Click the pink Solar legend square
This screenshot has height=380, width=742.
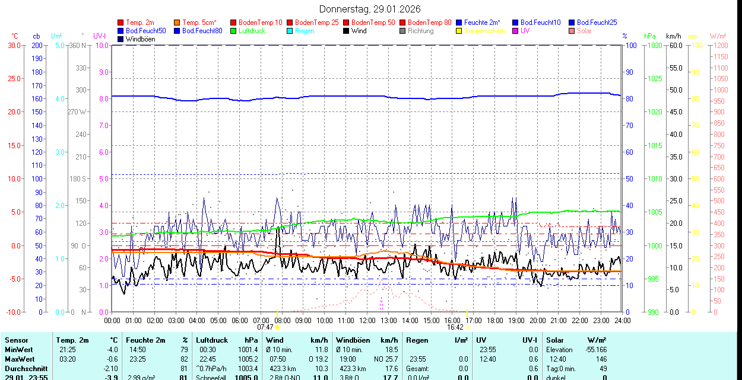pyautogui.click(x=572, y=31)
